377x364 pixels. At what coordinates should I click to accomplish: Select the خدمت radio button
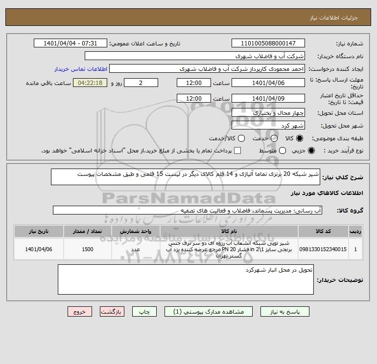(274, 138)
